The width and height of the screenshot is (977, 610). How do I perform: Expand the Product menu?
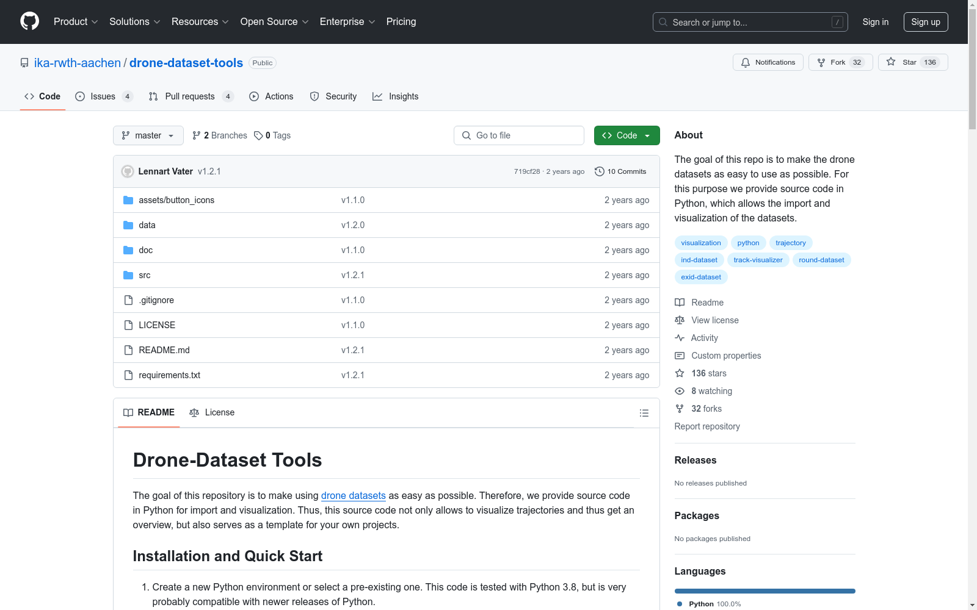(x=76, y=21)
